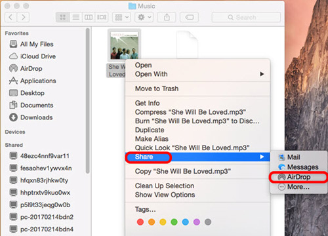Image resolution: width=328 pixels, height=236 pixels.
Task: Focus the Finder Search field
Action: [246, 17]
